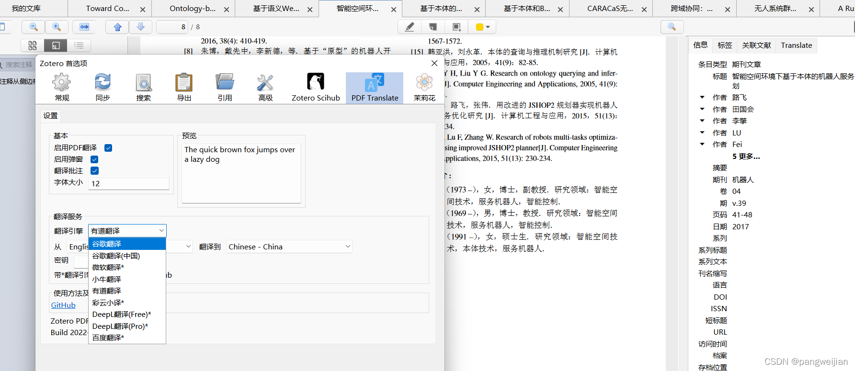Screen dimensions: 855x371
Task: Toggle 启用弹窗 checkbox
Action: click(94, 159)
